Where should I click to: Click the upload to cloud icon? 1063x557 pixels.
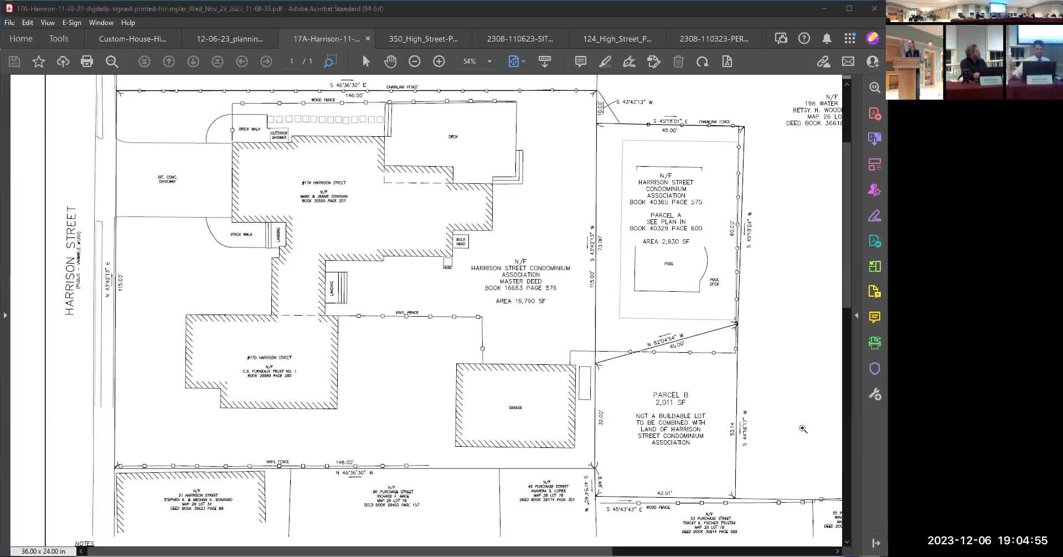[x=63, y=61]
